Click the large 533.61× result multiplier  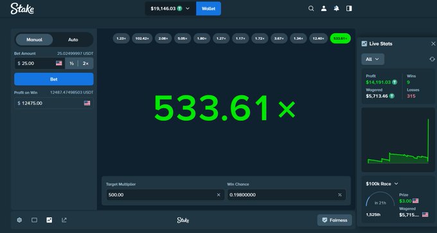point(225,108)
